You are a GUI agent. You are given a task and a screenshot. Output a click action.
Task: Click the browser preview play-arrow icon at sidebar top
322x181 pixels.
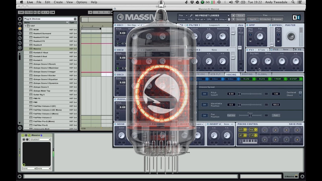pos(20,19)
